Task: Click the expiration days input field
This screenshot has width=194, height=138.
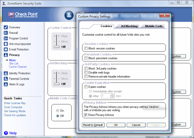Action: [106, 96]
